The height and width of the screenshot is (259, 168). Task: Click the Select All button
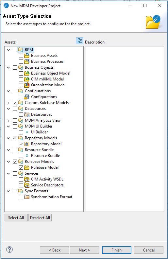pyautogui.click(x=16, y=218)
